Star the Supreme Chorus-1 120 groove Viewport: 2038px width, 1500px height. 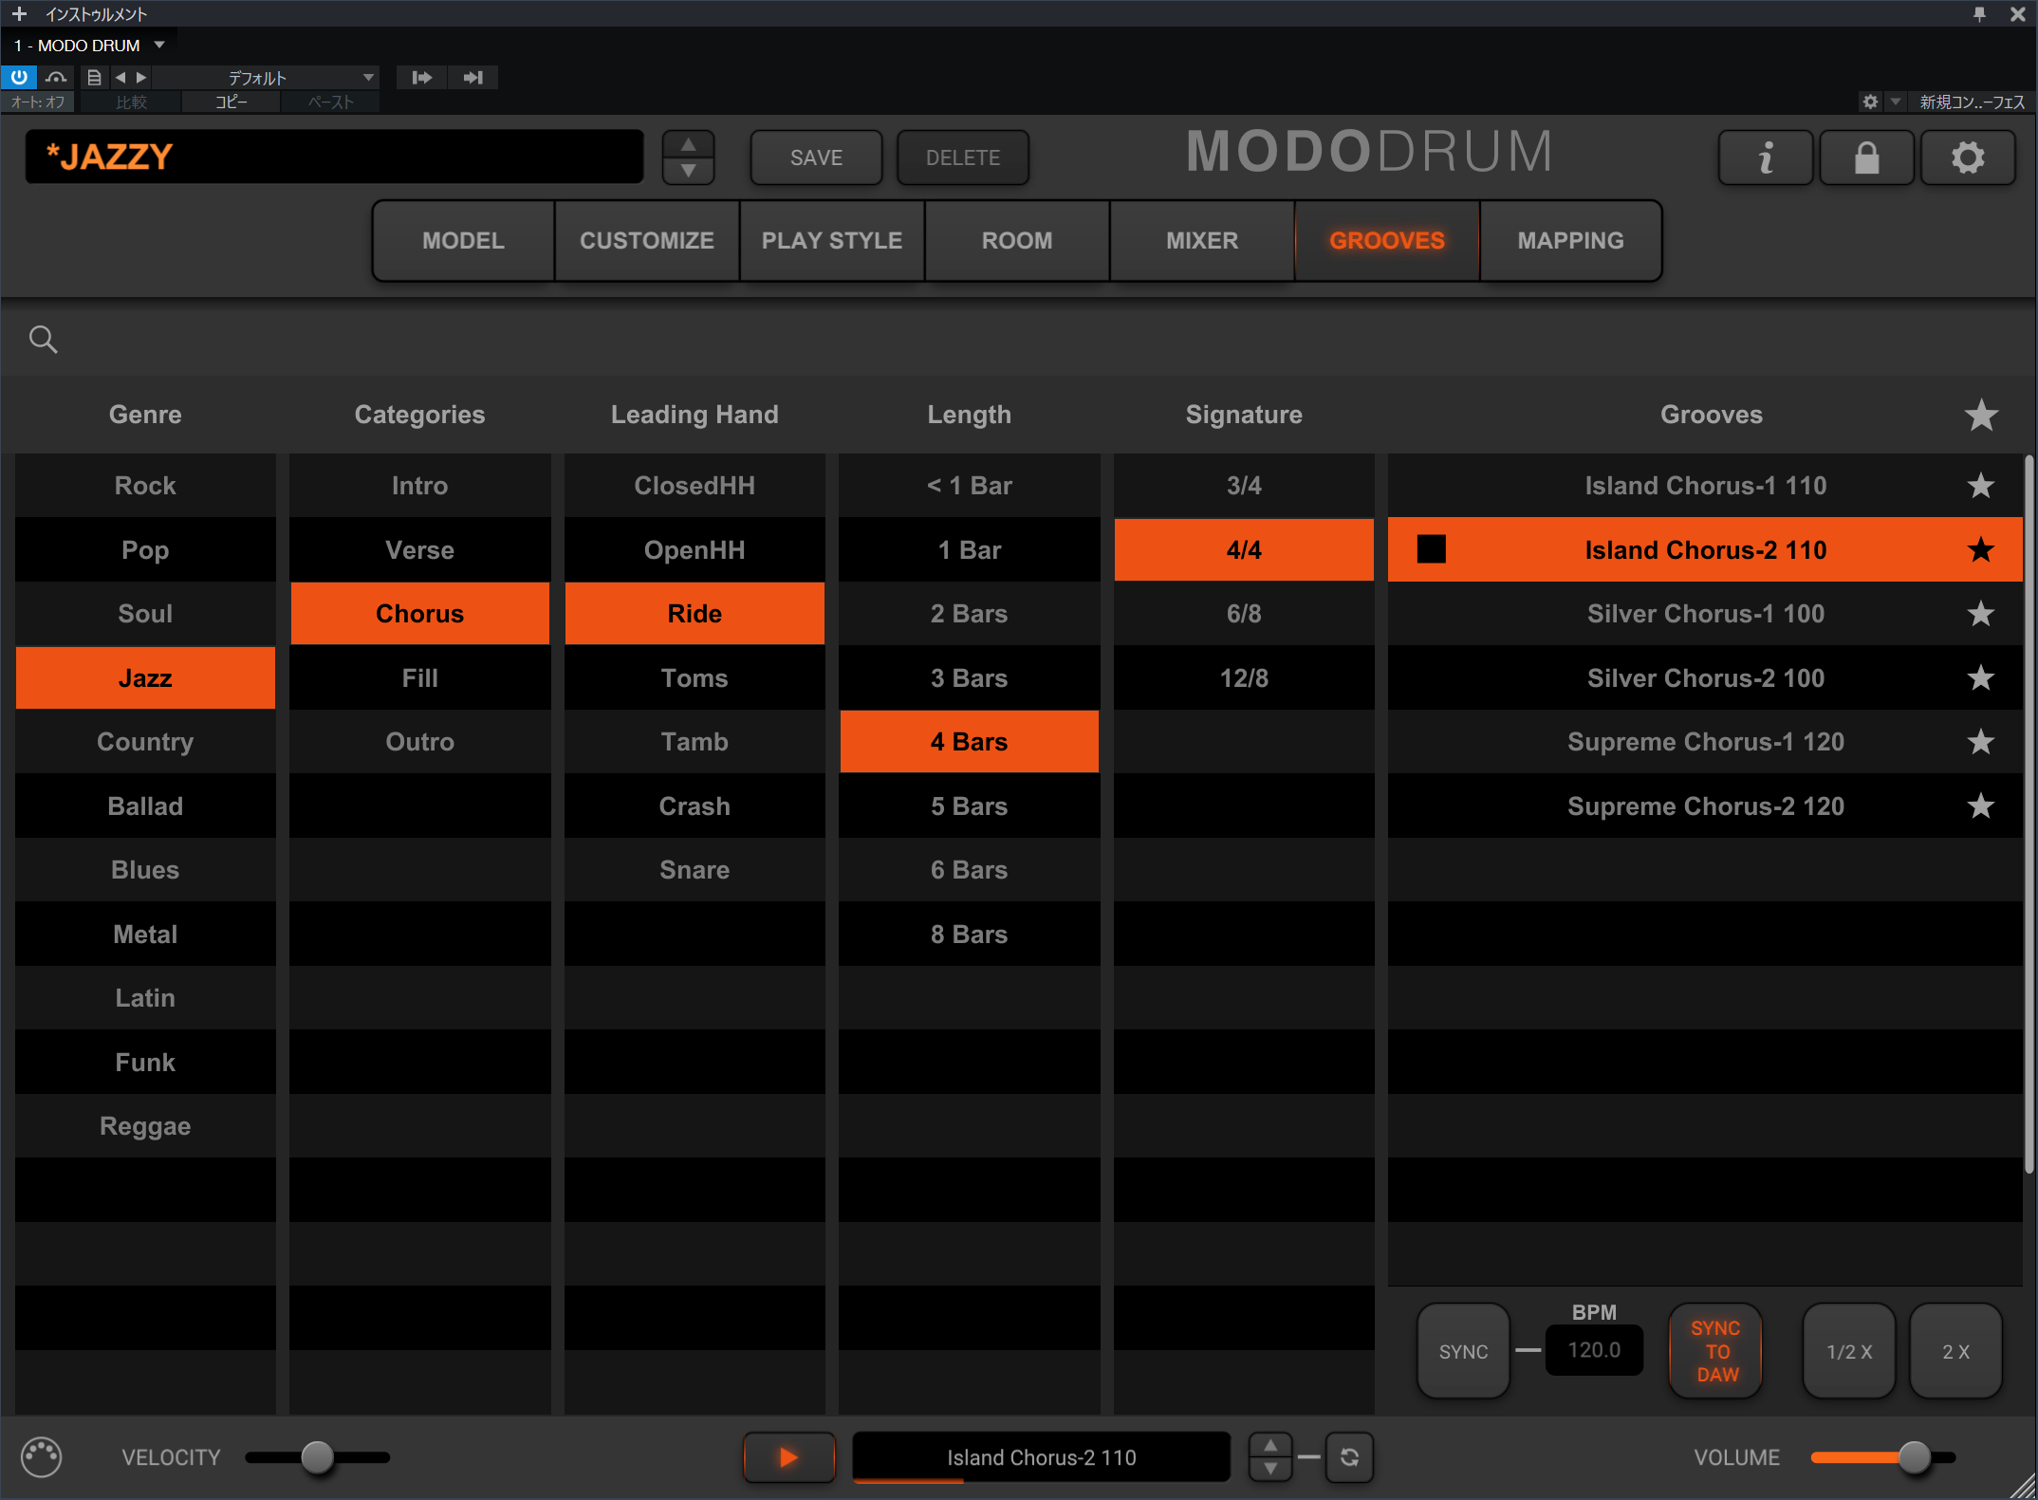click(x=1980, y=742)
